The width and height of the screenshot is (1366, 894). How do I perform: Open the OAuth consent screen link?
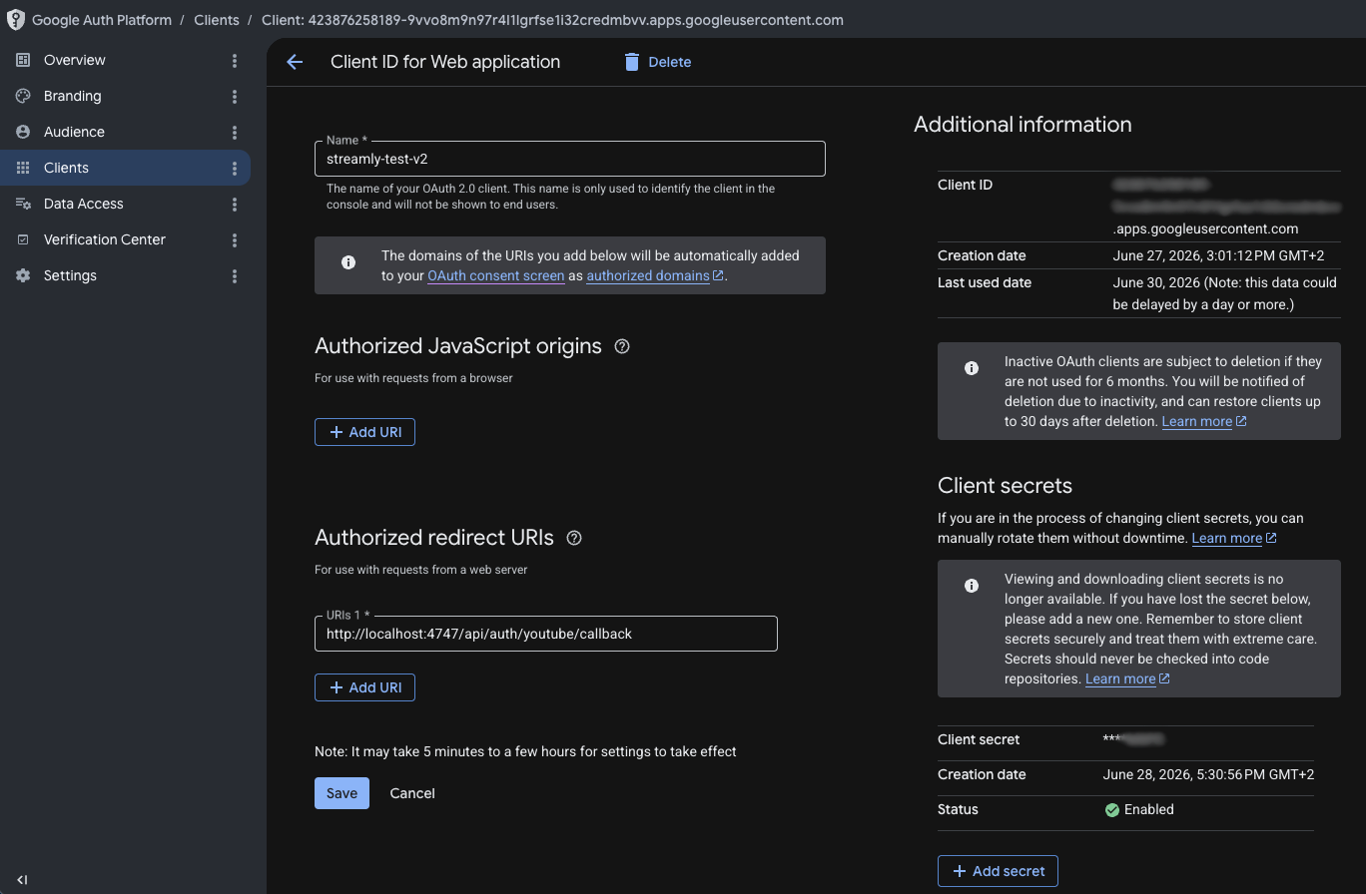pyautogui.click(x=496, y=275)
